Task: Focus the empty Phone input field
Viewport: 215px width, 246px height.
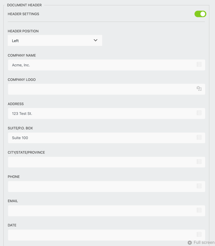Action: 101,186
